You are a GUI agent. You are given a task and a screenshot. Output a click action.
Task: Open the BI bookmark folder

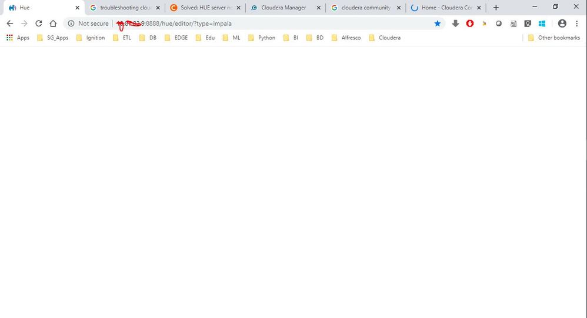[x=291, y=38]
